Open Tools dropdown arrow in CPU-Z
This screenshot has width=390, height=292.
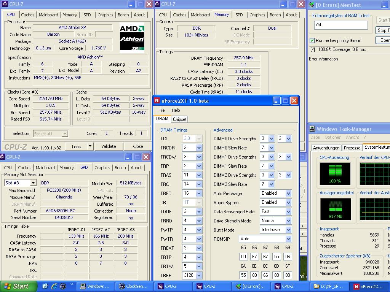coord(90,146)
